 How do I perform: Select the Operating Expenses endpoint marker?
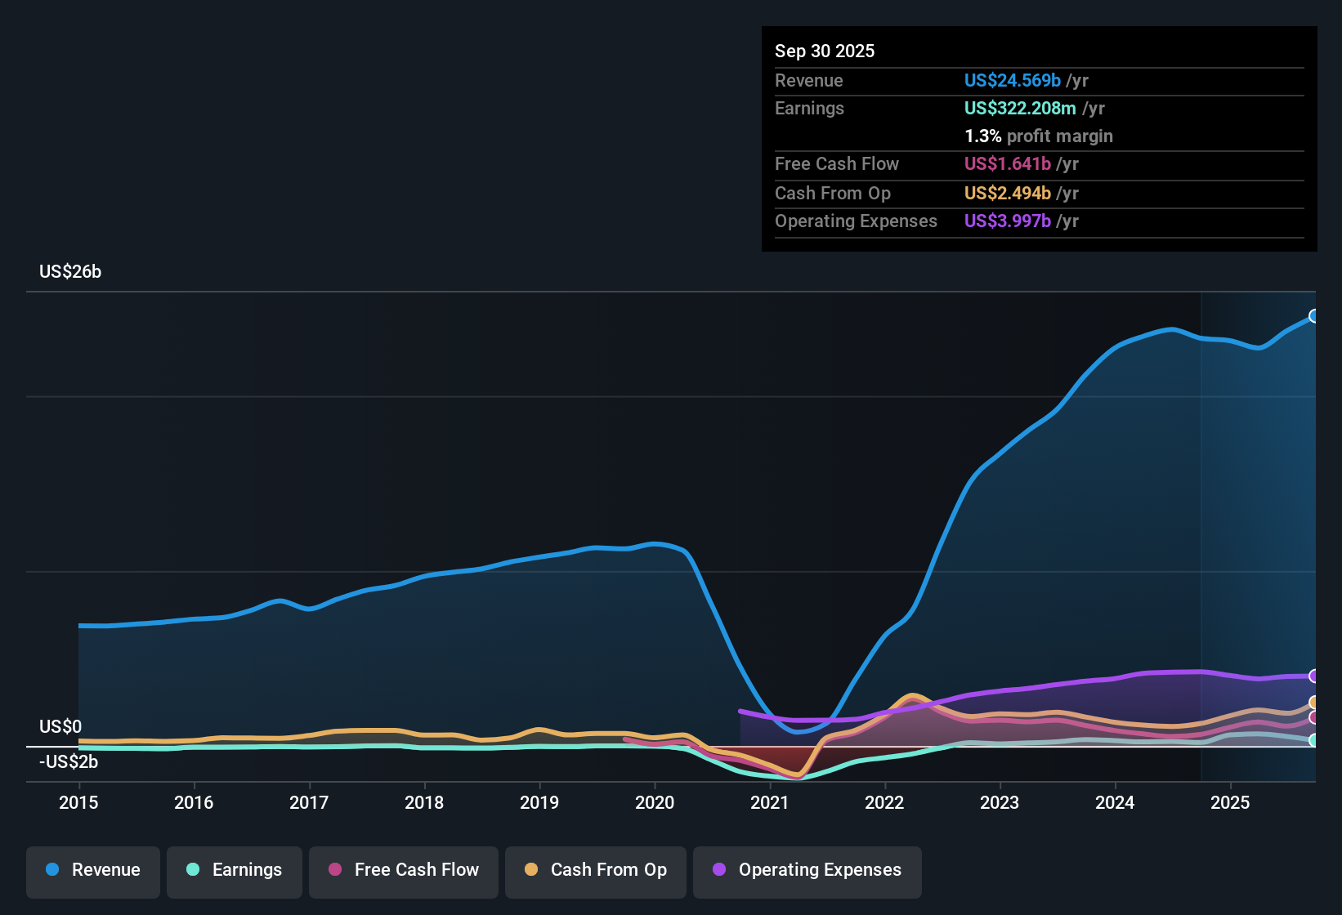tap(1314, 676)
